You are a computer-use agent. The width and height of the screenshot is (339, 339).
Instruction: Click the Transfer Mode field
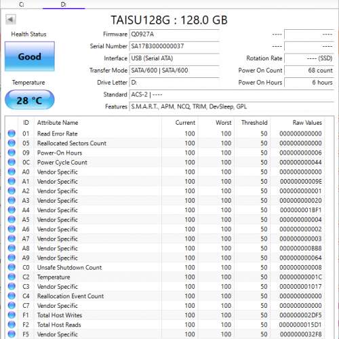[174, 71]
